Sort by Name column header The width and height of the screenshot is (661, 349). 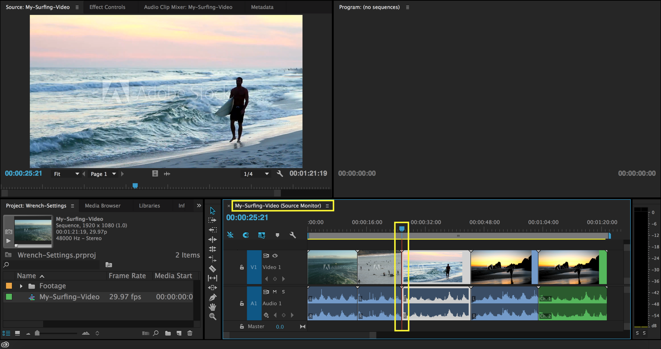pyautogui.click(x=26, y=276)
